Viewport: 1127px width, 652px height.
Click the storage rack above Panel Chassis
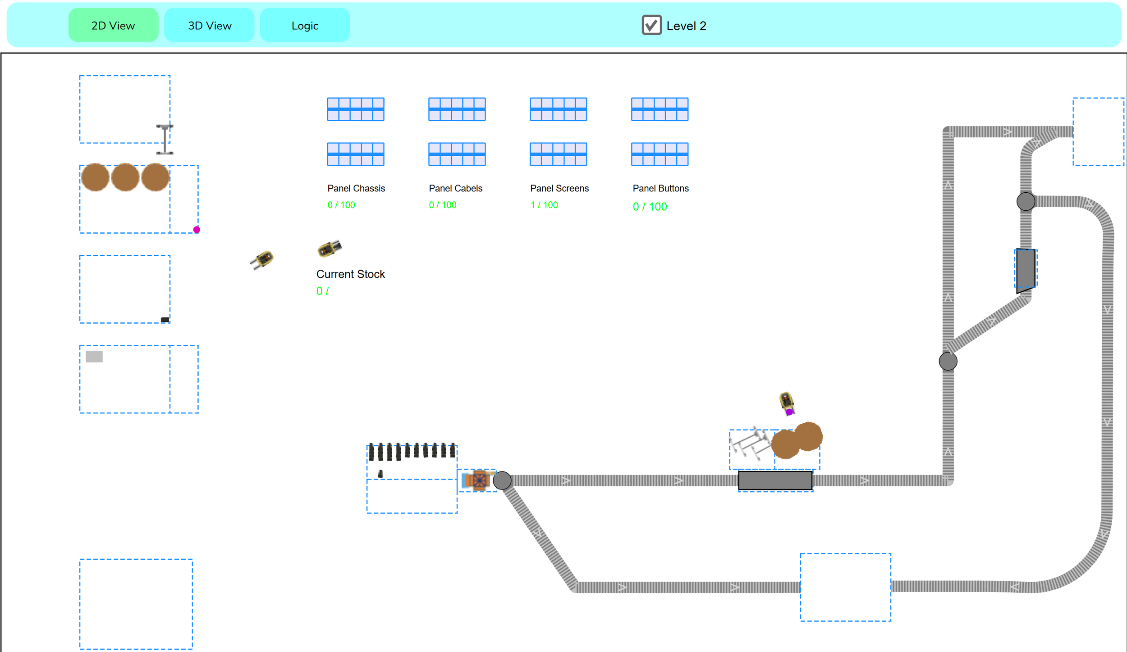click(x=355, y=109)
